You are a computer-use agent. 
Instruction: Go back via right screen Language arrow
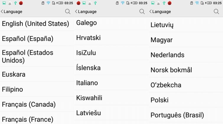(x=160, y=12)
